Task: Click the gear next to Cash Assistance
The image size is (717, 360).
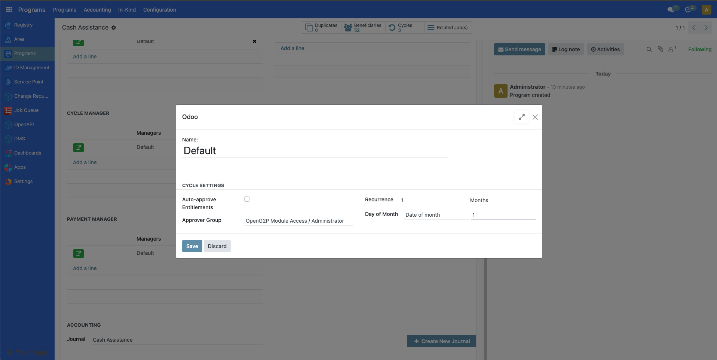Action: point(113,28)
